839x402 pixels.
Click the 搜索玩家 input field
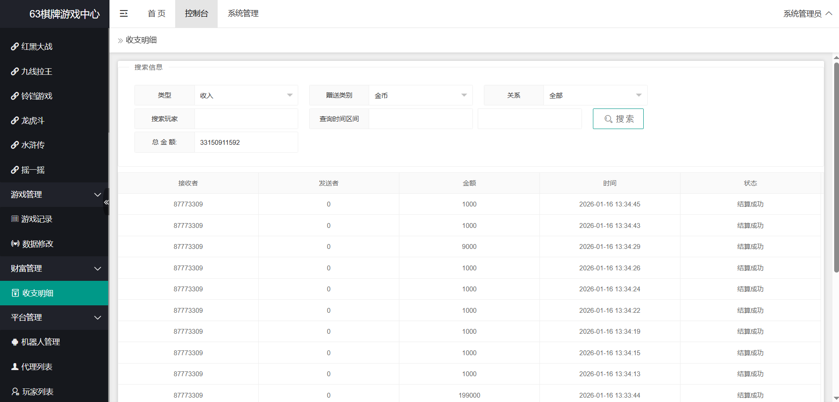246,119
